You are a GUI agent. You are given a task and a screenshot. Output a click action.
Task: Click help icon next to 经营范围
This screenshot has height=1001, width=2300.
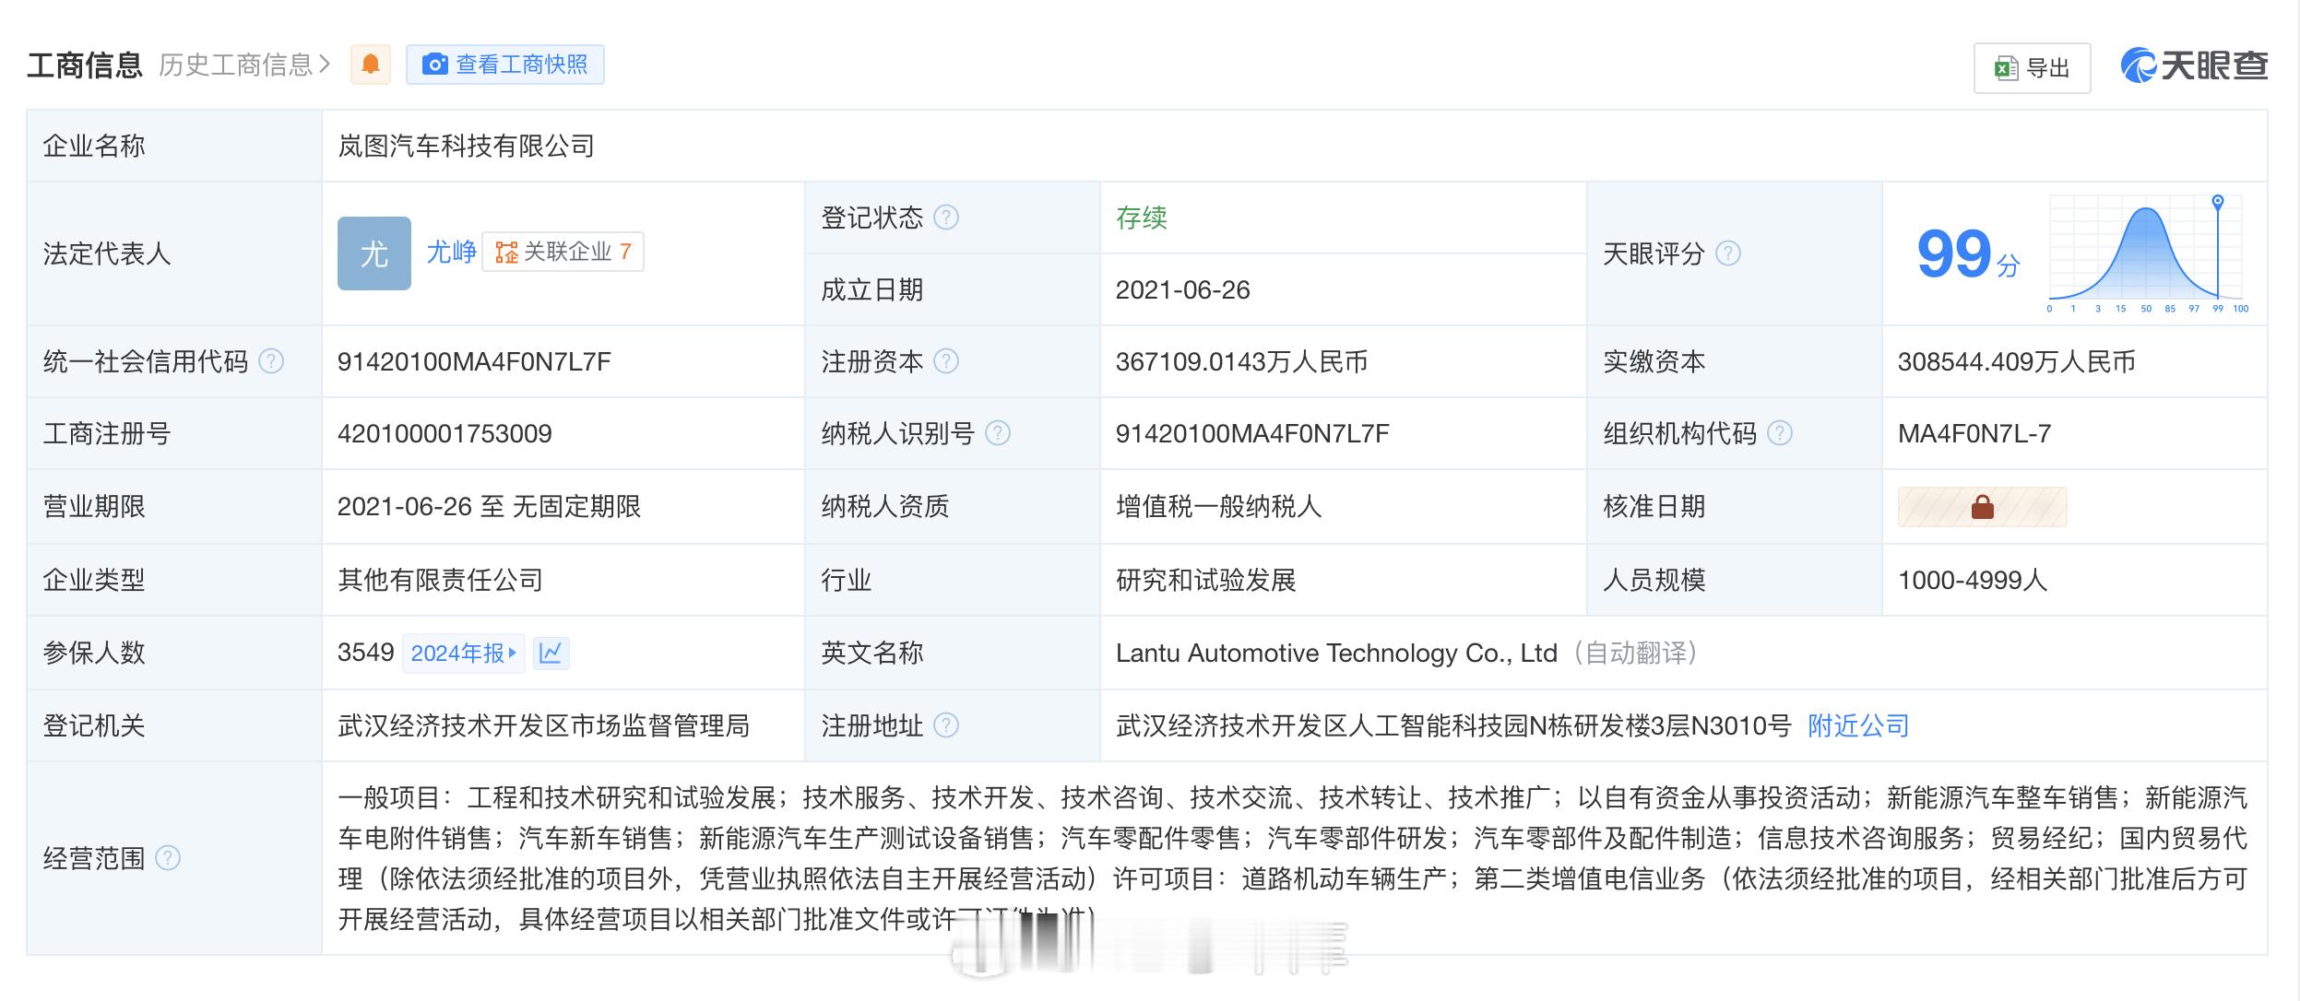[168, 858]
